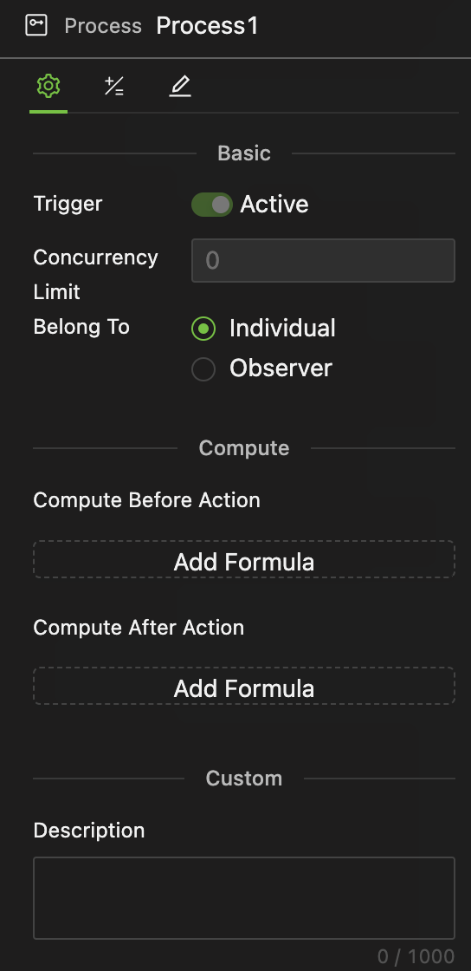
Task: Click the 0 / 1000 character counter
Action: tap(416, 957)
